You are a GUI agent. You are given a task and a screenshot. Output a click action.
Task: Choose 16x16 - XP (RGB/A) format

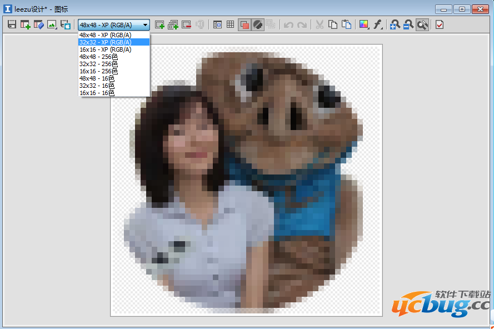pyautogui.click(x=114, y=49)
